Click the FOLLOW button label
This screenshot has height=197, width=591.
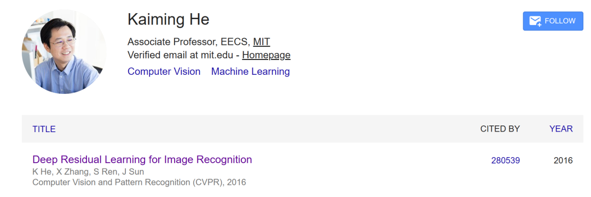pyautogui.click(x=560, y=21)
